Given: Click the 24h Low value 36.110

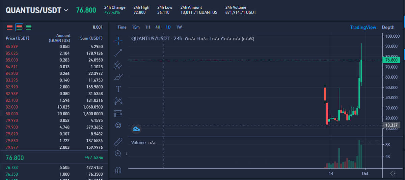Looking at the screenshot, I should 163,12.
